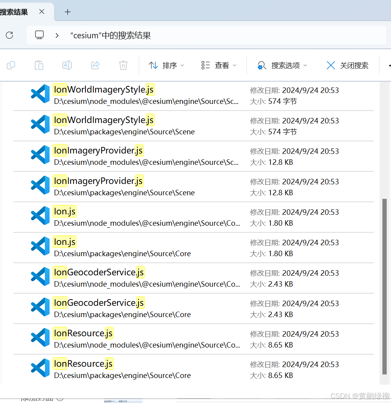Click the 关闭搜索 close search button
The image size is (391, 403).
coord(347,65)
